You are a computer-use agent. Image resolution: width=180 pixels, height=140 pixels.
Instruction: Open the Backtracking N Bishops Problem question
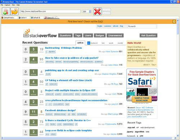click(x=63, y=48)
